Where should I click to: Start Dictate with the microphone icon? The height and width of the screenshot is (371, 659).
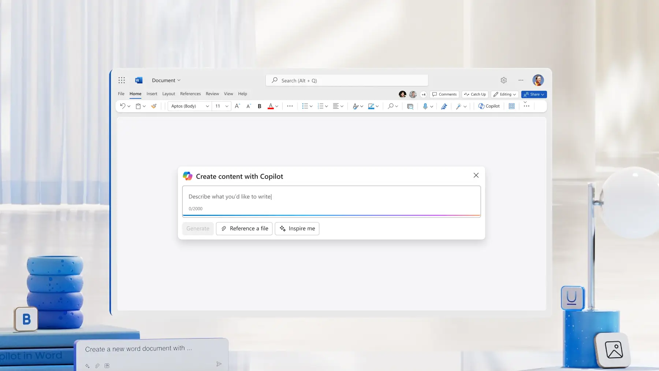(425, 106)
